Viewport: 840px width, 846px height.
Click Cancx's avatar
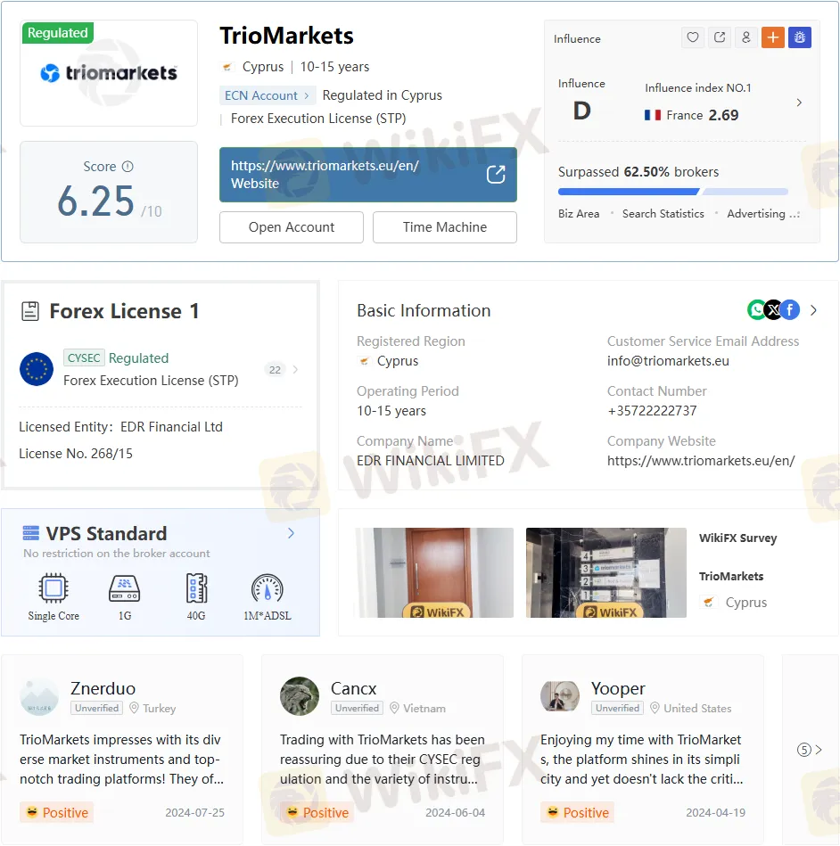tap(300, 696)
